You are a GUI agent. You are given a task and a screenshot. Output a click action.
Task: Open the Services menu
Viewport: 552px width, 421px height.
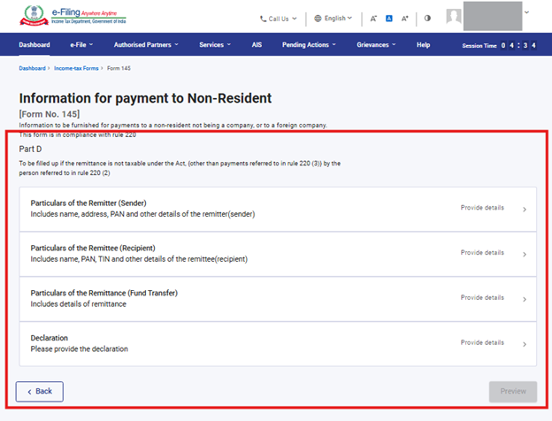[x=214, y=44]
